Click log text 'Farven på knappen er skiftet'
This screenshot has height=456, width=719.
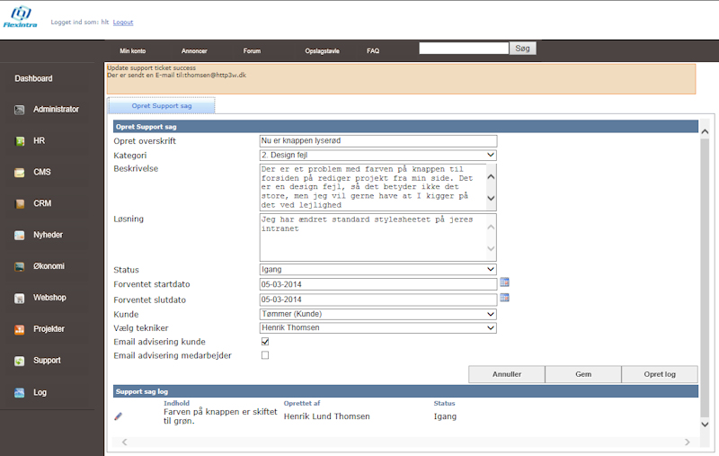pos(220,412)
